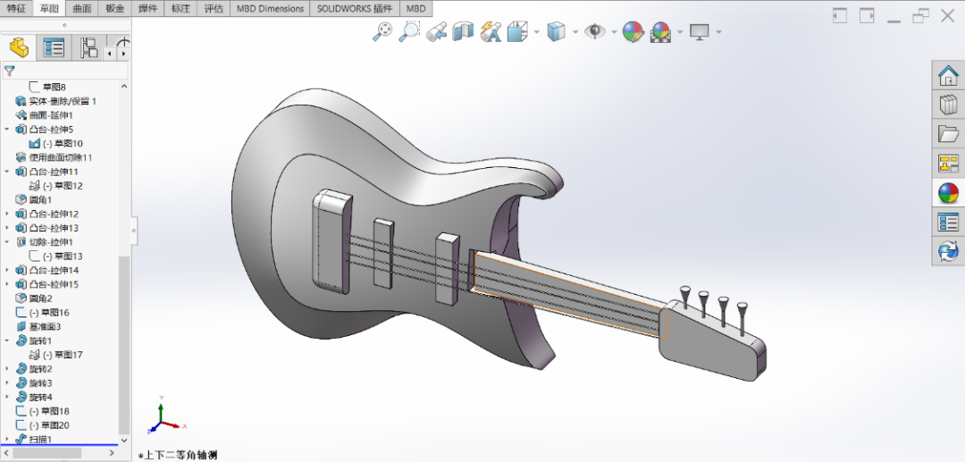
Task: Click the Hide/Show Items eye icon
Action: click(594, 31)
